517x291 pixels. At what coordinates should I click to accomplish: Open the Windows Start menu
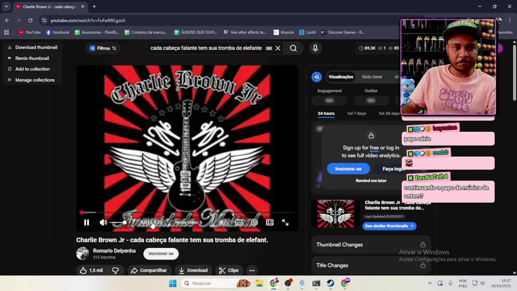pyautogui.click(x=172, y=283)
